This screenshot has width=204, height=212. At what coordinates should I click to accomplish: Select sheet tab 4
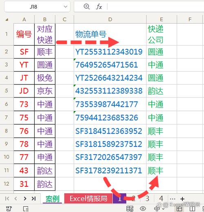pyautogui.click(x=161, y=199)
